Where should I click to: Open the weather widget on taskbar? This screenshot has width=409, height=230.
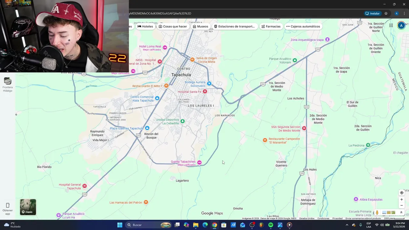13,225
